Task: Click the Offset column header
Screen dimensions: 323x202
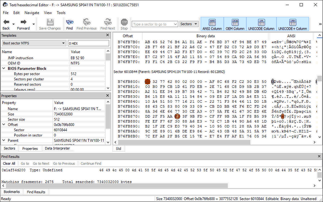Action: (128, 36)
